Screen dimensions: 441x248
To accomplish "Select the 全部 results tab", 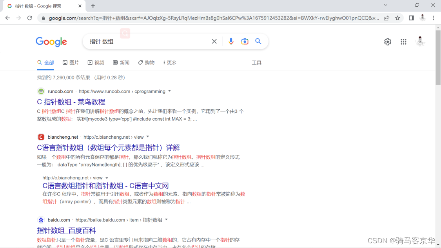I will [45, 63].
